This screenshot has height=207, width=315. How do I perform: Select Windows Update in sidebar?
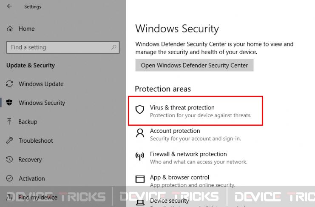pos(41,84)
